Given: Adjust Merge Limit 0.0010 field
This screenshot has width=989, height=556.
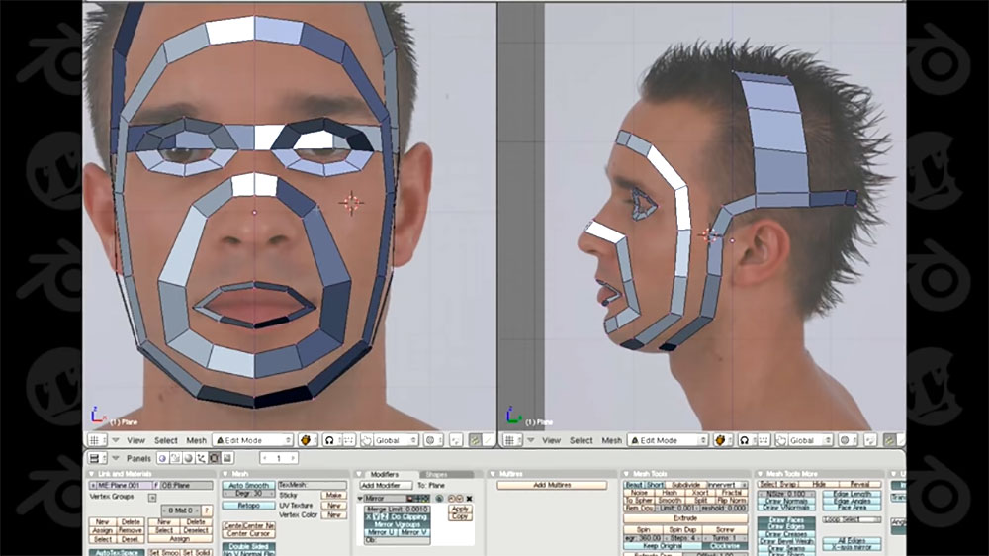Looking at the screenshot, I should coord(398,510).
